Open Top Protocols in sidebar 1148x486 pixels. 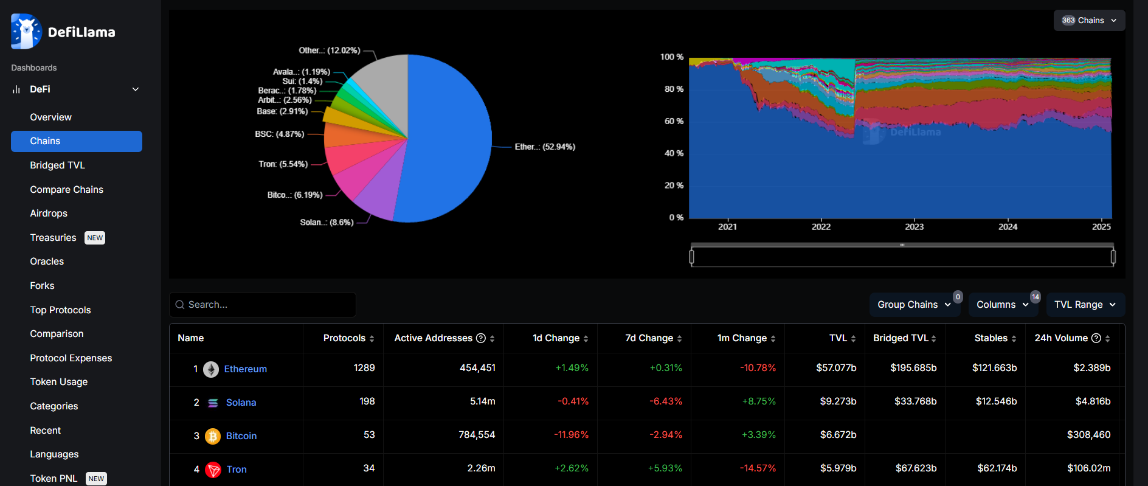tap(60, 310)
